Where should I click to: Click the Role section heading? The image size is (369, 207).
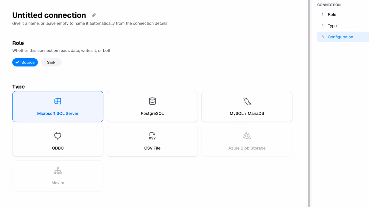coord(18,43)
